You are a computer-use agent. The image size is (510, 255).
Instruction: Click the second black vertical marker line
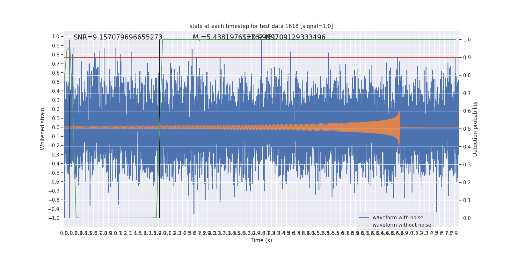[x=159, y=129]
